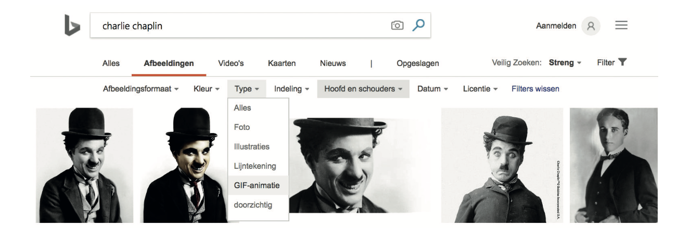Select Lijntekening in the Type menu
The width and height of the screenshot is (691, 240).
pyautogui.click(x=258, y=166)
